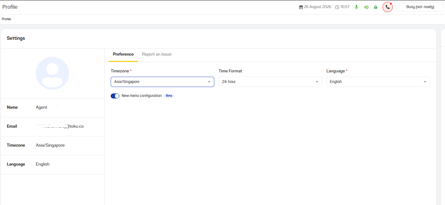The height and width of the screenshot is (205, 445).
Task: Open the Busy (not-ready) status dropdown
Action: coord(420,7)
